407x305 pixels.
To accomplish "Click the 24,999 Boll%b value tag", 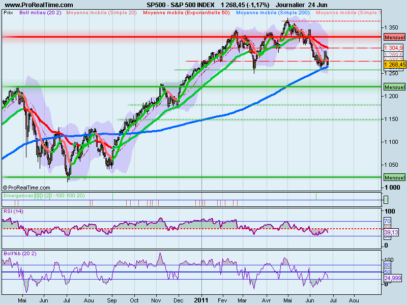I will pyautogui.click(x=393, y=278).
